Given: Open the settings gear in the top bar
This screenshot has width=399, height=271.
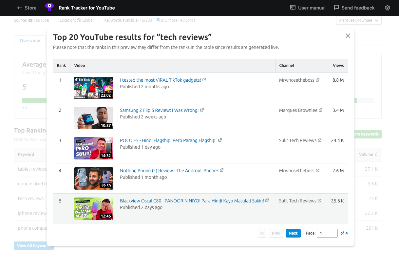Looking at the screenshot, I should (388, 8).
